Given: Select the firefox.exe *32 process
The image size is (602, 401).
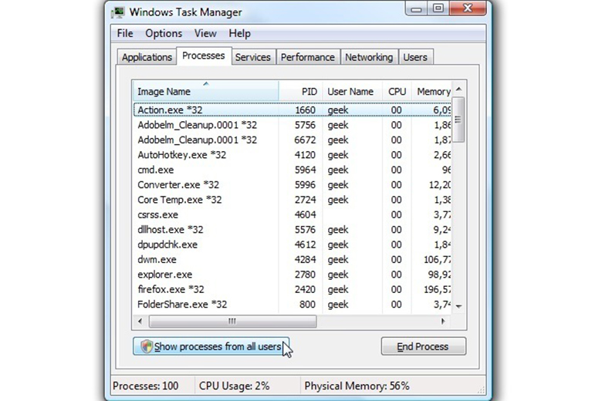Looking at the screenshot, I should point(293,290).
